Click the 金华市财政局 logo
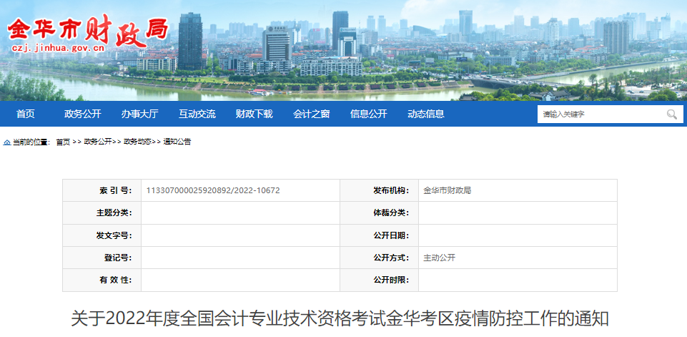The image size is (687, 337). click(87, 28)
